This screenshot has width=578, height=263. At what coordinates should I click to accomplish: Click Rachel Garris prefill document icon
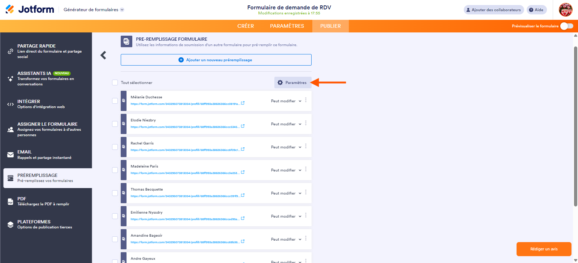[x=124, y=147]
